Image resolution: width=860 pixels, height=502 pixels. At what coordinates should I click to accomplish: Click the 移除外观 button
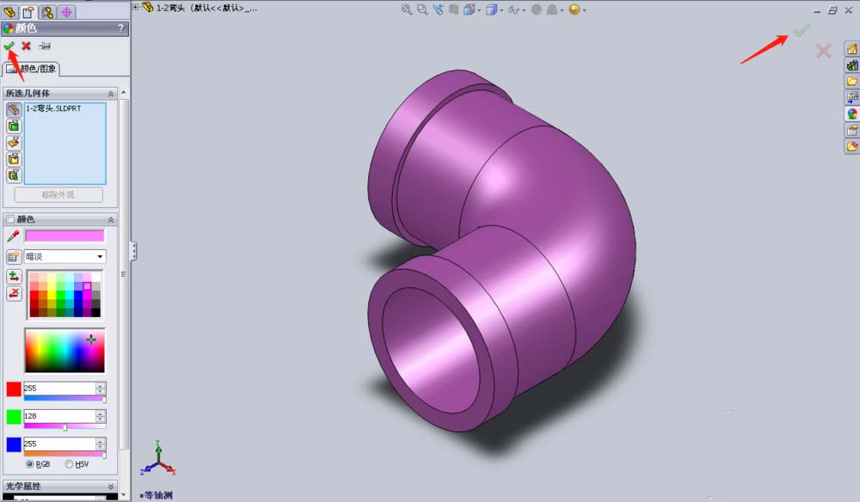tap(60, 194)
